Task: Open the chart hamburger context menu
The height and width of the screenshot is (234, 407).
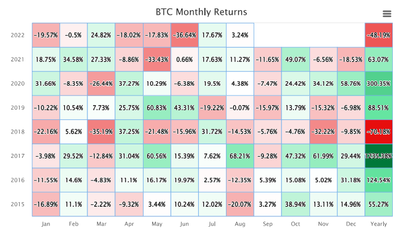Action: pos(387,14)
